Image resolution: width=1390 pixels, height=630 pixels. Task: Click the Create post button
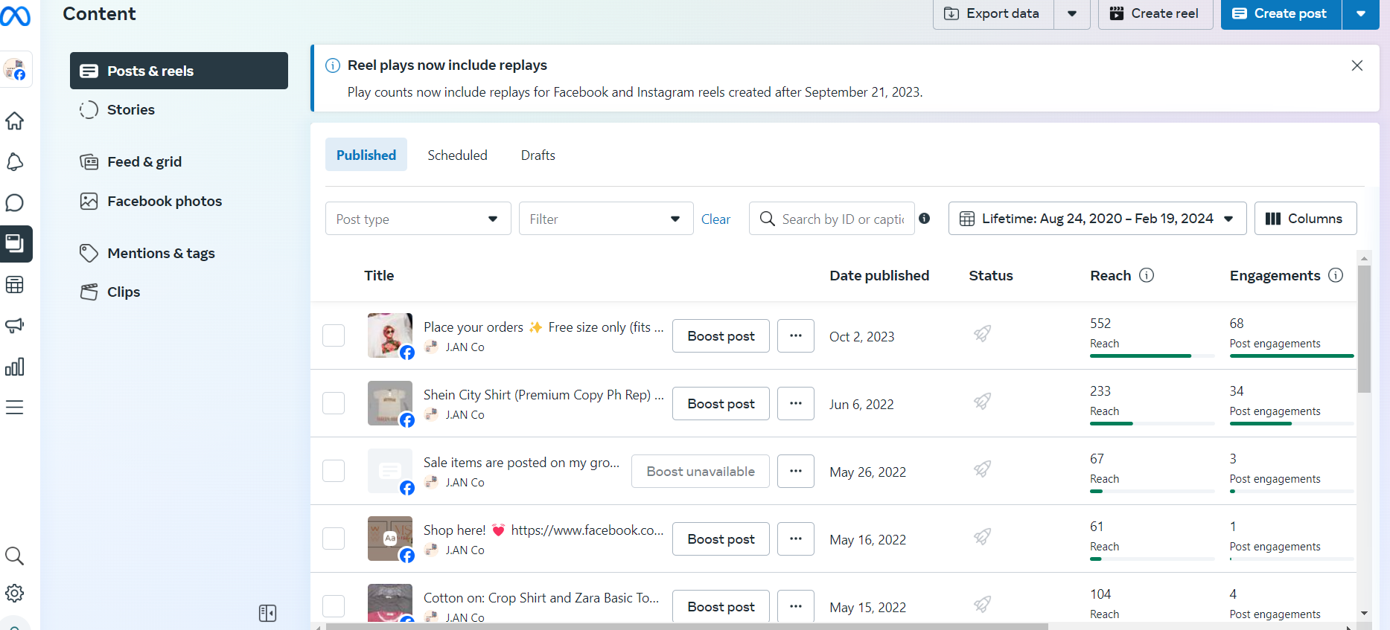tap(1281, 14)
